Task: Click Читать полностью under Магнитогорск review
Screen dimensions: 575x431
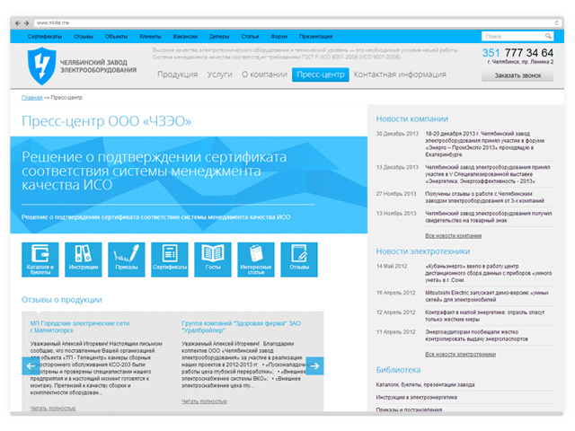Action: (53, 409)
